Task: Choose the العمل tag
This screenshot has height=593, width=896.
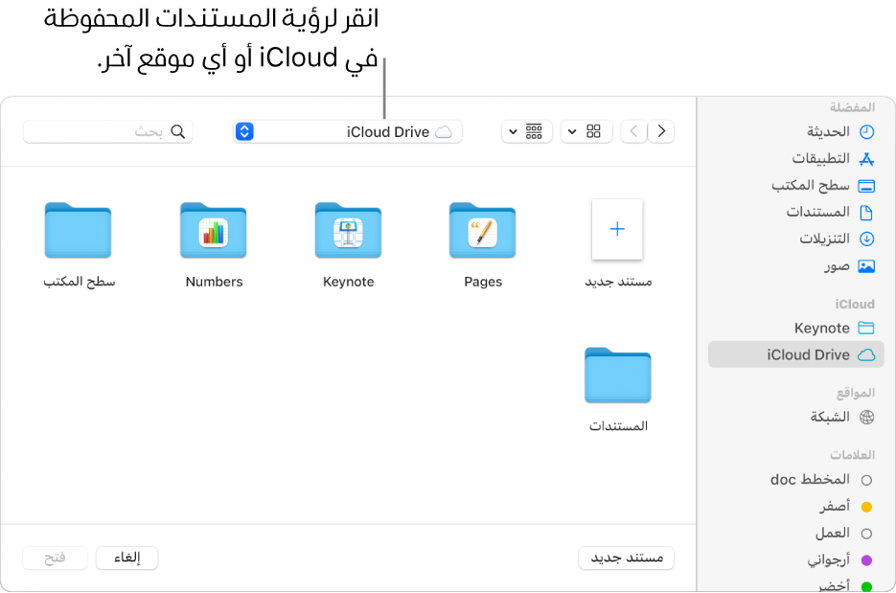Action: [x=843, y=534]
